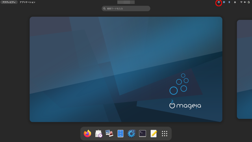Open the Text Editor notepad icon
The image size is (252, 142).
click(x=154, y=133)
